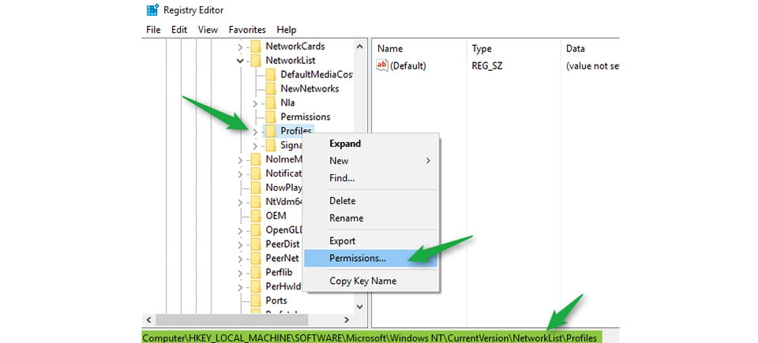Click the REG_SZ type cell
The image size is (758, 343).
(x=487, y=65)
